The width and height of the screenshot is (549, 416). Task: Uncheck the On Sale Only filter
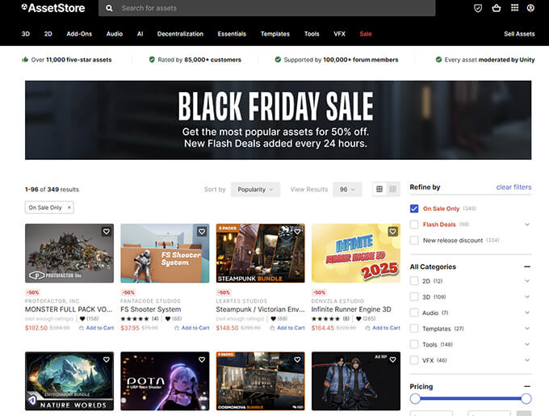[x=414, y=208]
